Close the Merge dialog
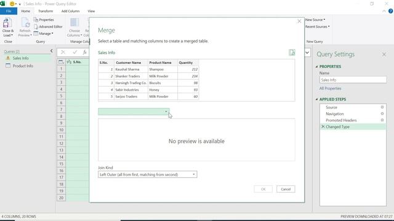The image size is (394, 221). coord(299,21)
